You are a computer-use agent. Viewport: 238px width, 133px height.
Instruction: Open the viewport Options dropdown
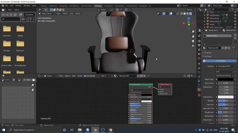[190, 10]
